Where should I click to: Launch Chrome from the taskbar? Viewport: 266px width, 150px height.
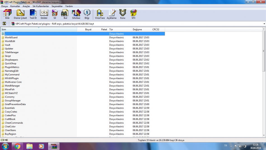click(17, 146)
